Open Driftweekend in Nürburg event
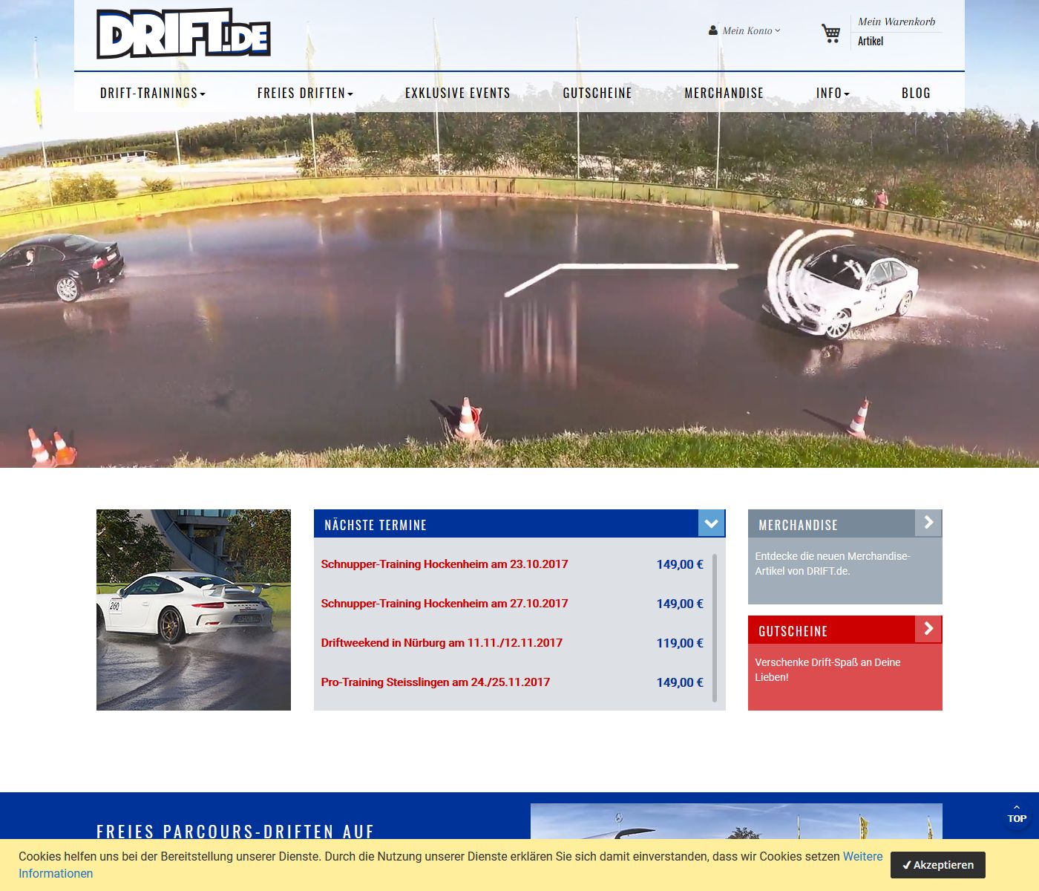 coord(442,643)
